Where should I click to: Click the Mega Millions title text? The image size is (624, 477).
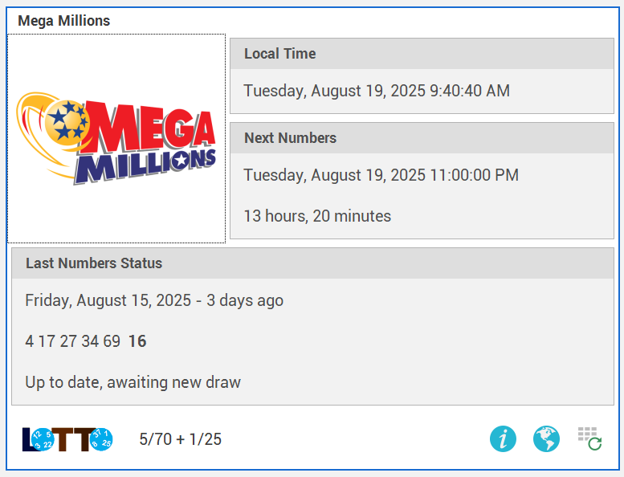[x=64, y=21]
